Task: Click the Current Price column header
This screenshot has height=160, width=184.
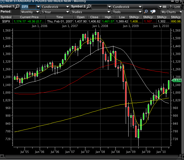Action: (x=29, y=17)
